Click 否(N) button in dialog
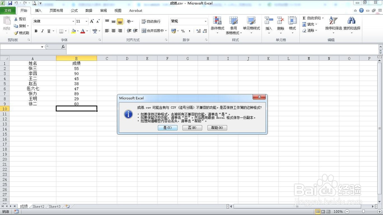 192,128
